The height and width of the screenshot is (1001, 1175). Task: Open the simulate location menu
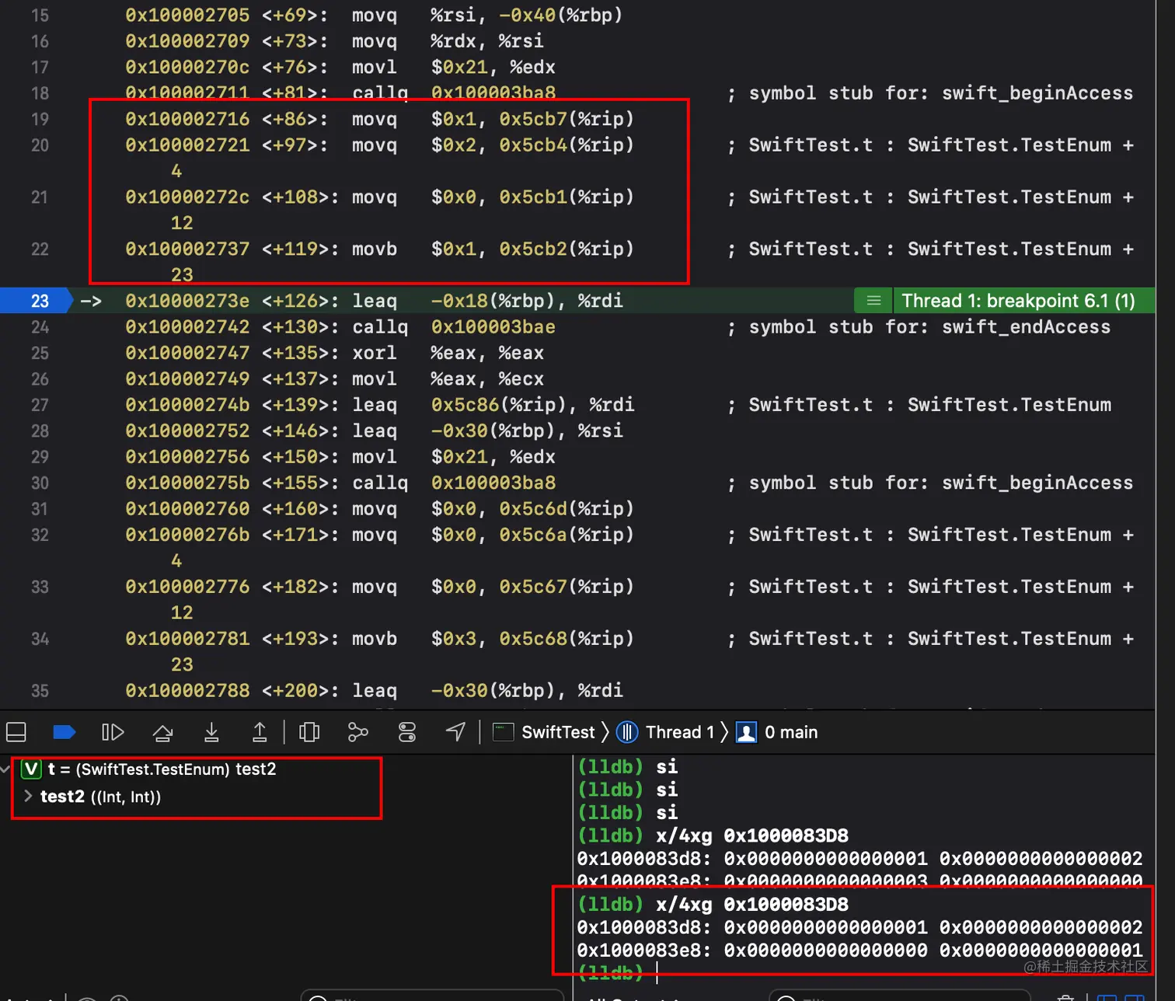[x=456, y=732]
